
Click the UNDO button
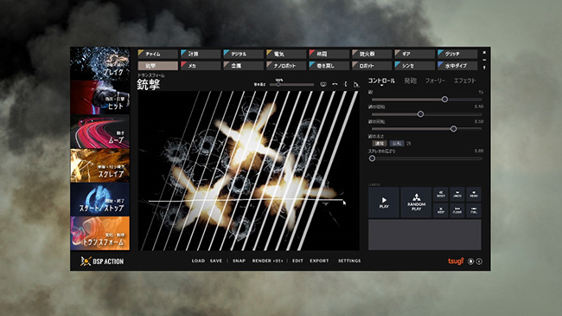pyautogui.click(x=457, y=194)
